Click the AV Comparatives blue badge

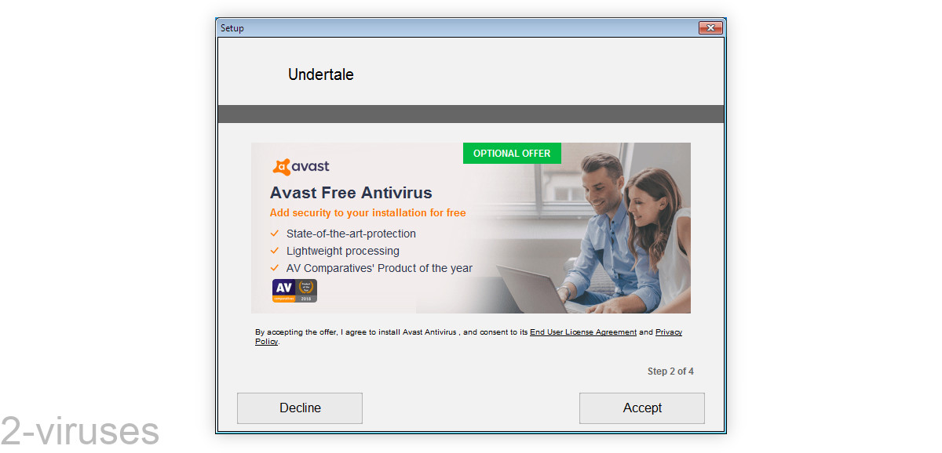[283, 291]
